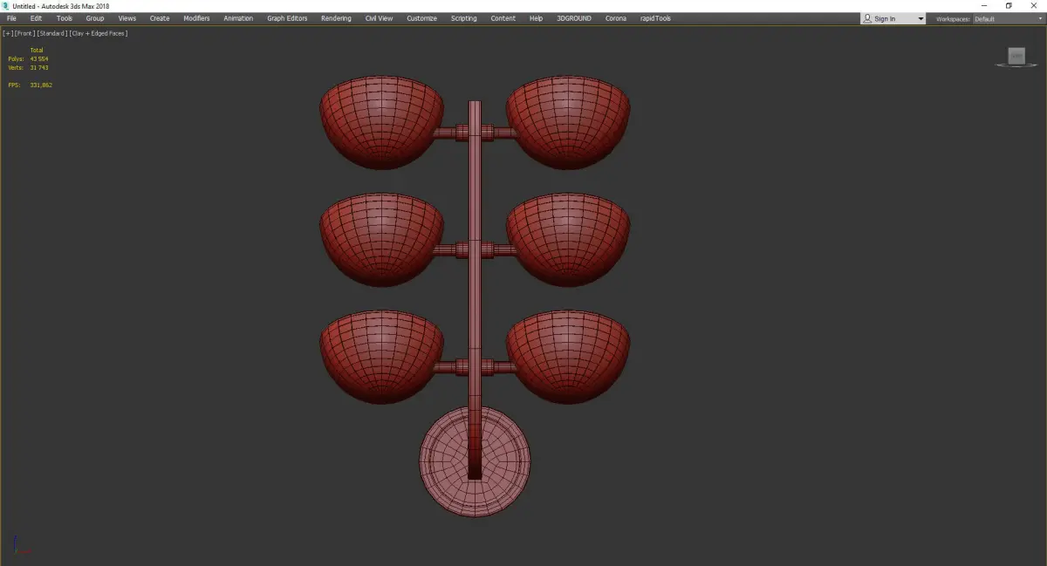Click the ViewCube in the viewport corner
The width and height of the screenshot is (1047, 566).
tap(1016, 57)
